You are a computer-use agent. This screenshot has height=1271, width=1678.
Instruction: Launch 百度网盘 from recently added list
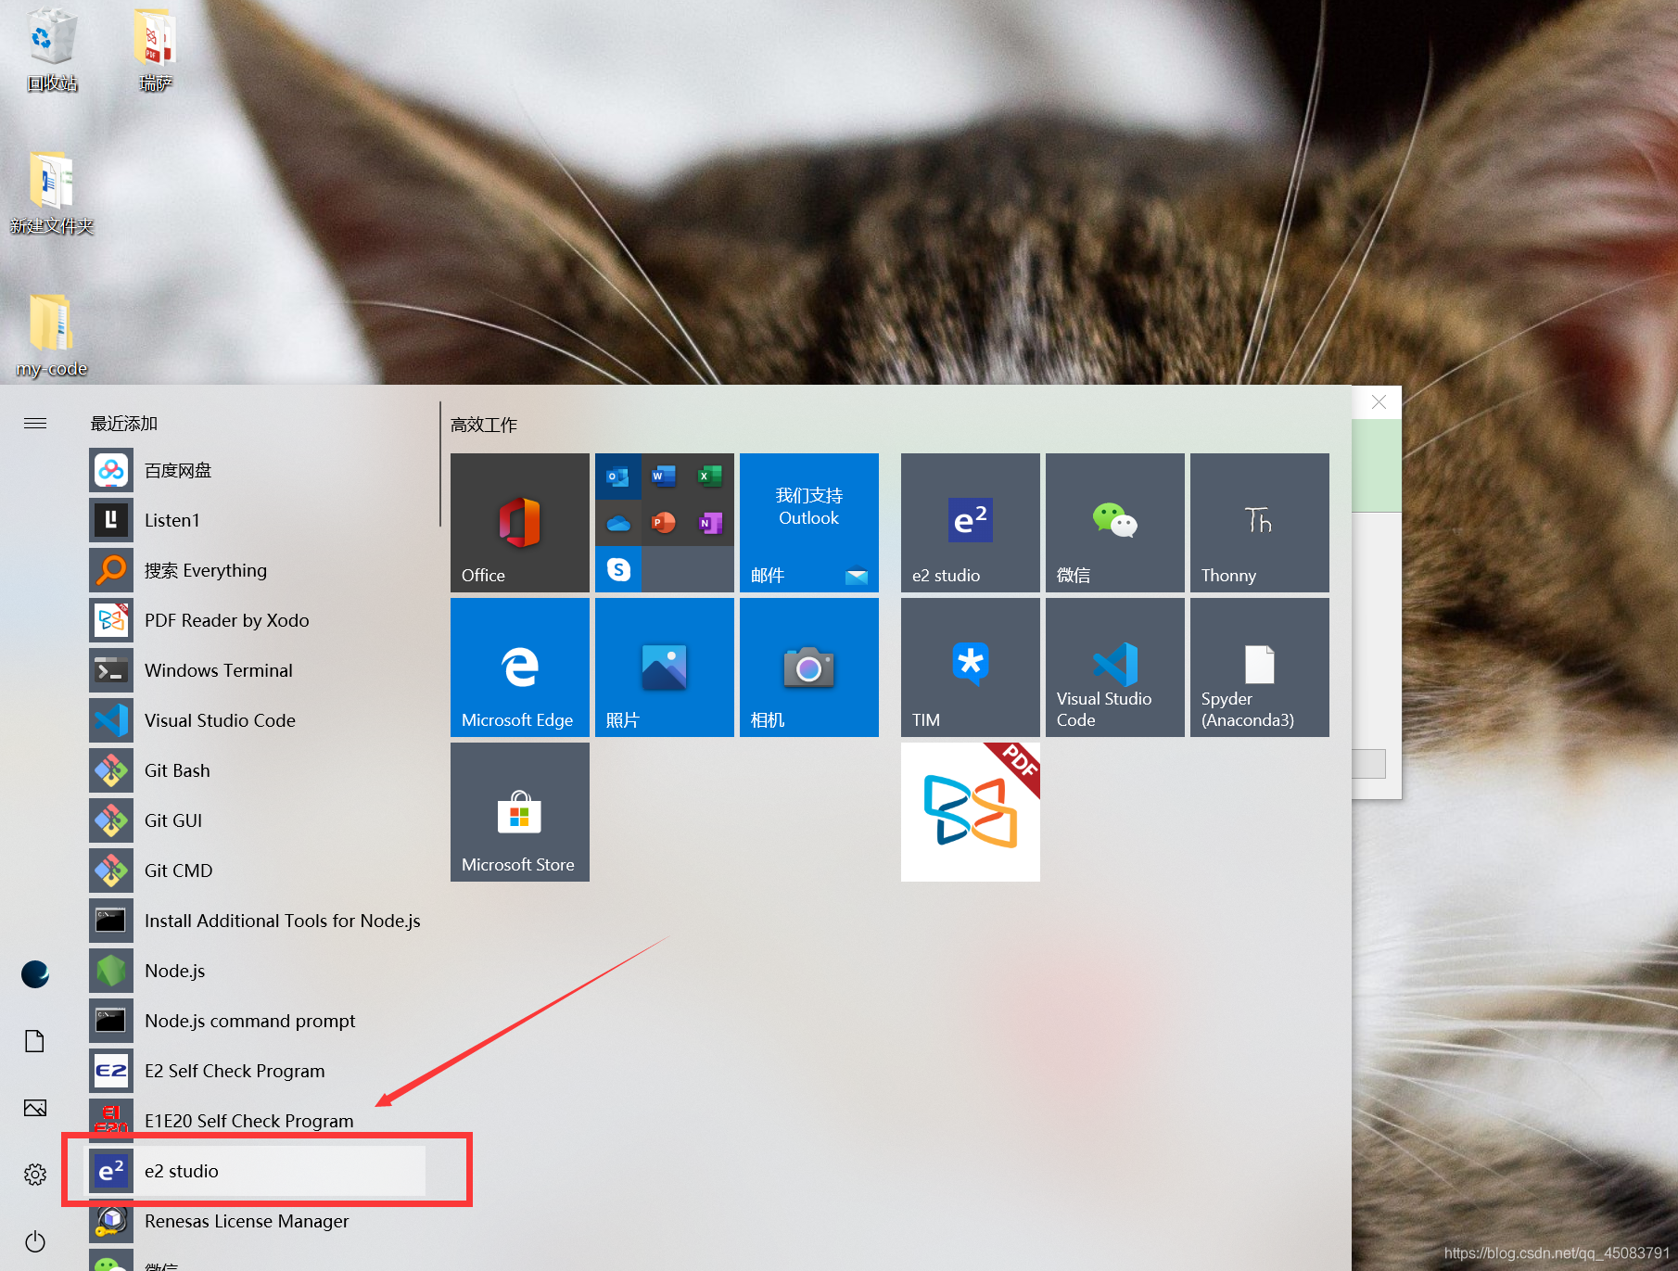point(257,470)
